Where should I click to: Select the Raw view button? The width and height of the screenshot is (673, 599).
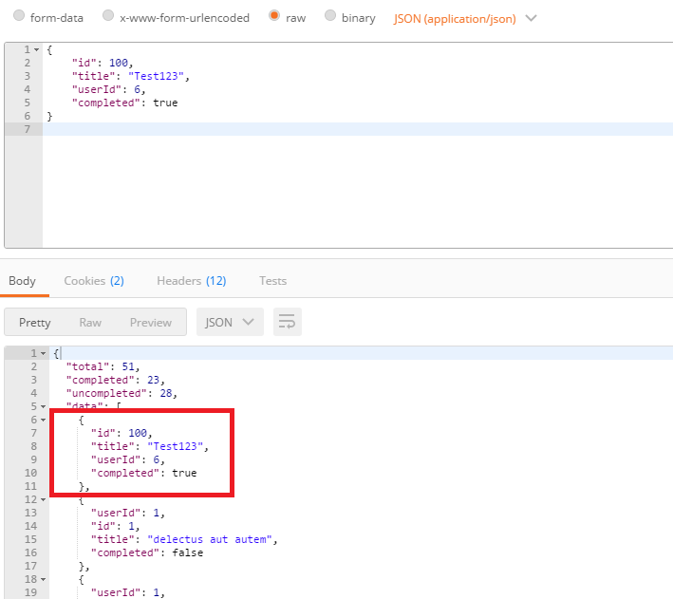pyautogui.click(x=90, y=323)
